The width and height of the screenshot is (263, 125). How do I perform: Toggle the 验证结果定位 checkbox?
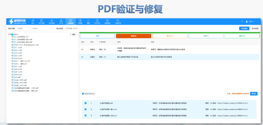tap(83, 94)
